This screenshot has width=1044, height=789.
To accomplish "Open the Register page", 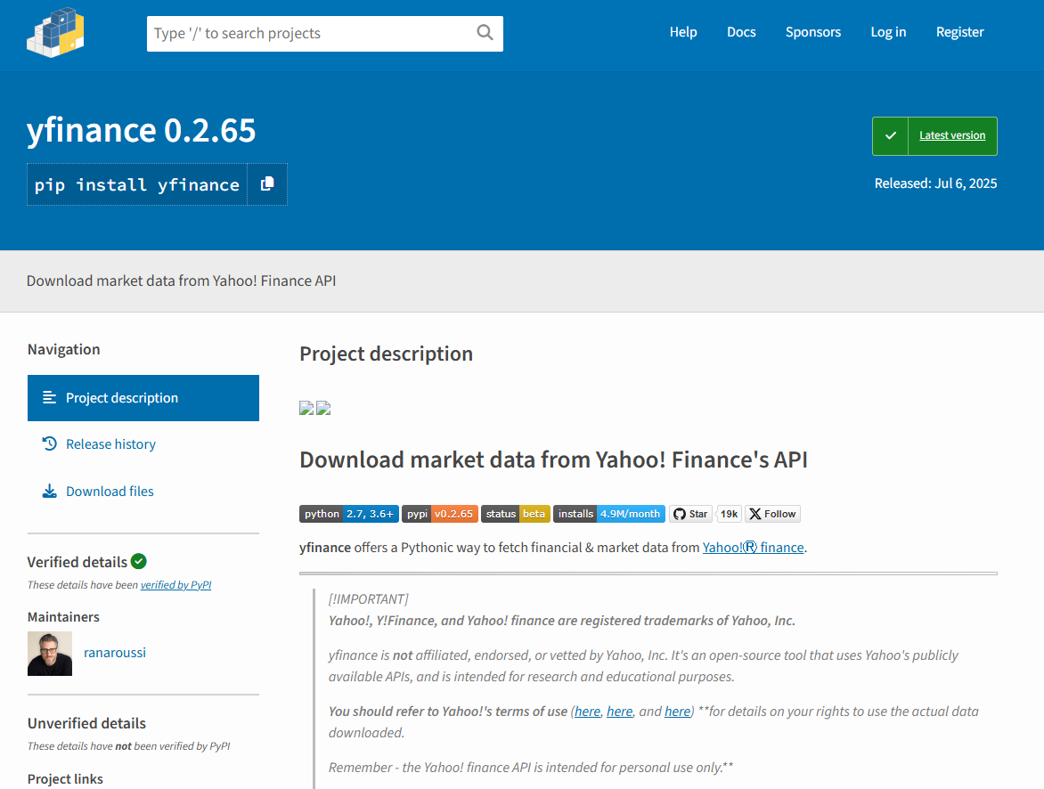I will 959,32.
